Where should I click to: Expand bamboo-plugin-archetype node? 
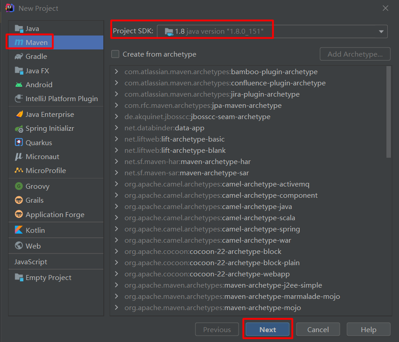[116, 71]
